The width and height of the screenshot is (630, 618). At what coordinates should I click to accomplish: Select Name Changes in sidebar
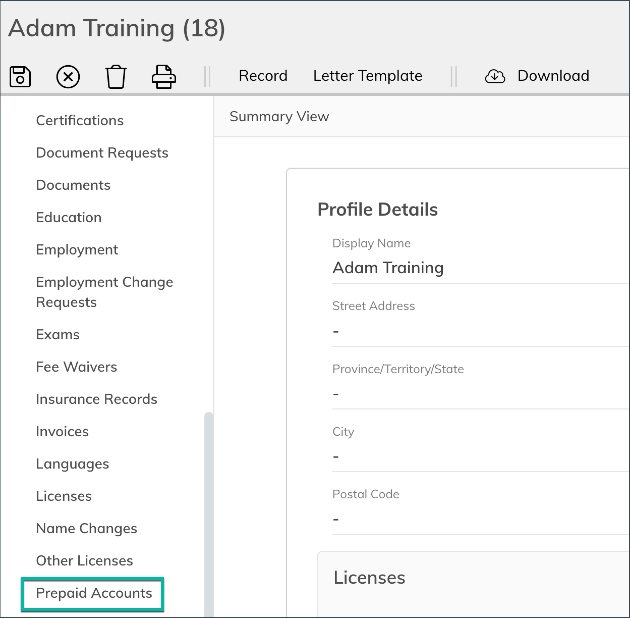[87, 529]
